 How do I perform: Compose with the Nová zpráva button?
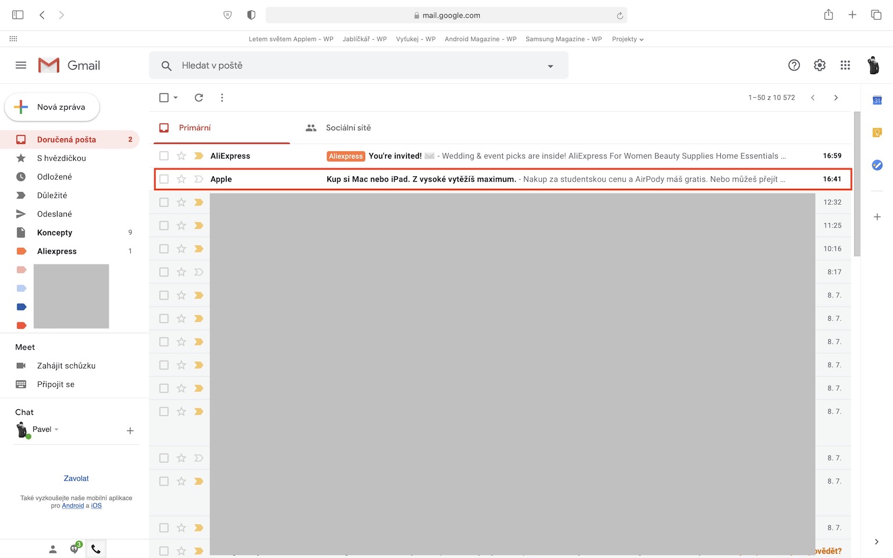point(52,107)
